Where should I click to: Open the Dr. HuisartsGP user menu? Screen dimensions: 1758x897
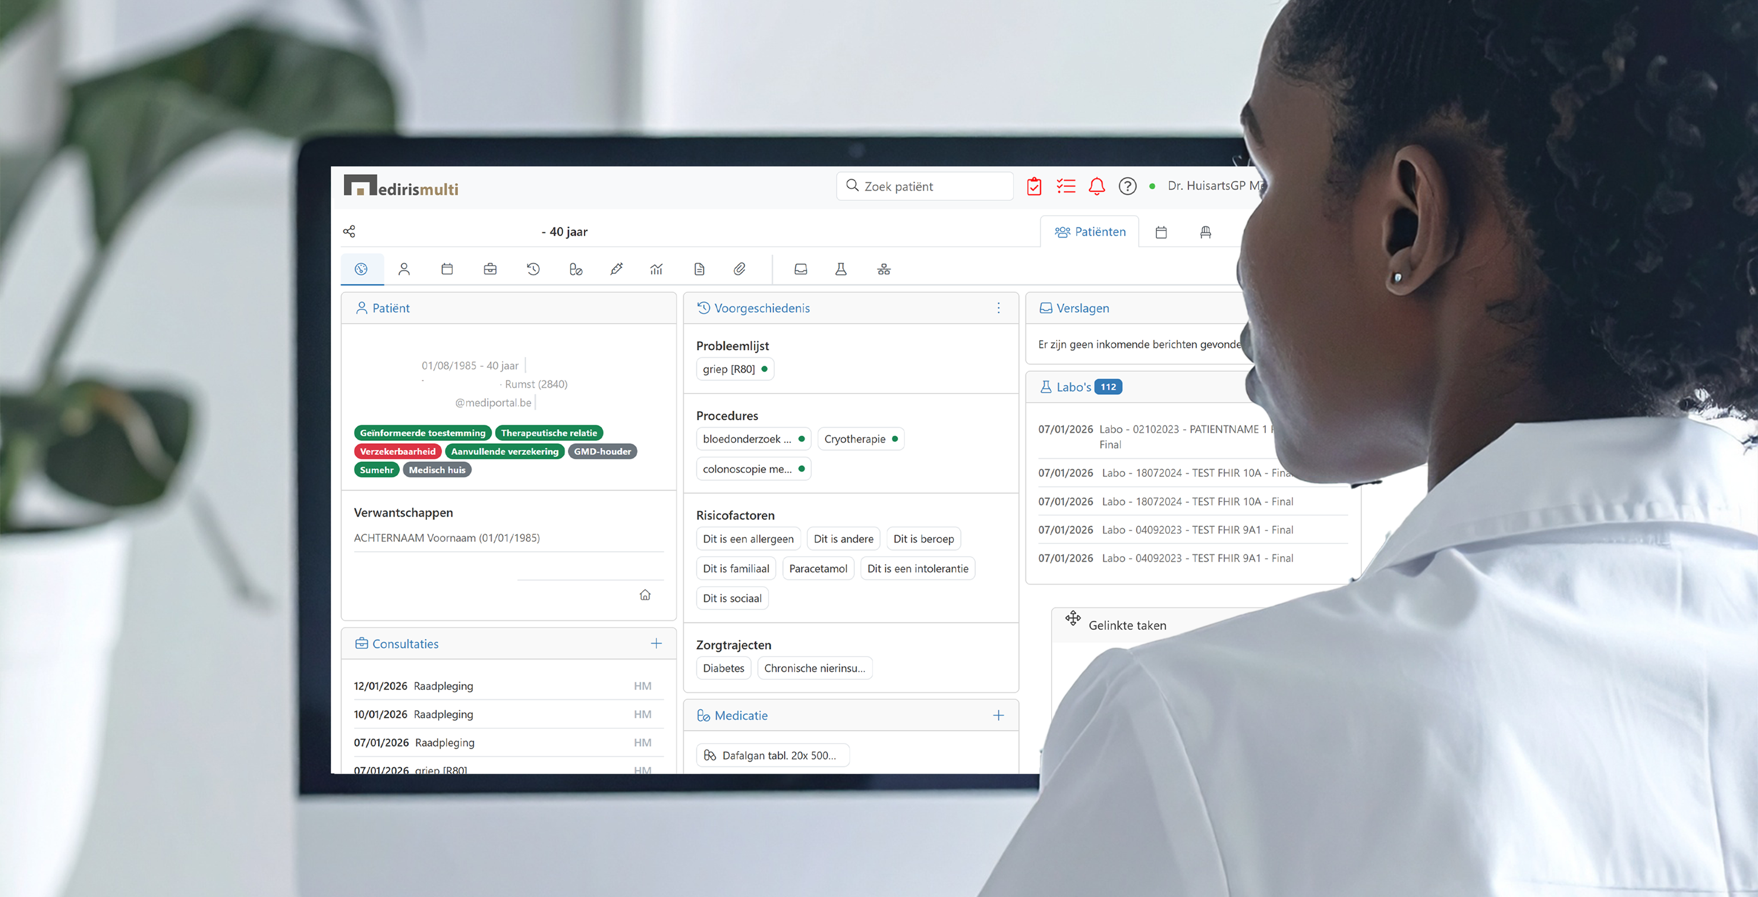(1216, 186)
